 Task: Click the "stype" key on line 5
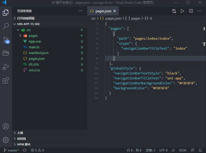(x=124, y=44)
